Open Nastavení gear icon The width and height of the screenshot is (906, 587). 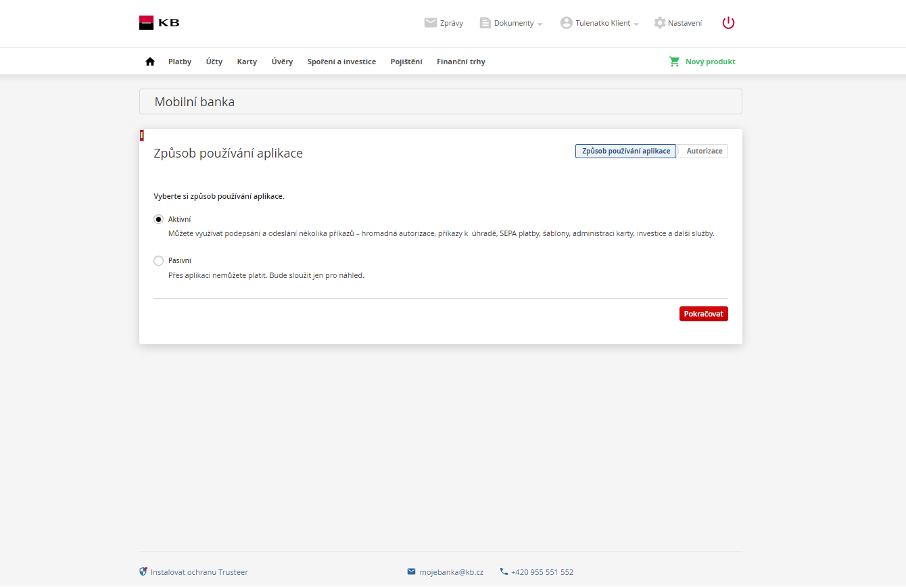660,23
